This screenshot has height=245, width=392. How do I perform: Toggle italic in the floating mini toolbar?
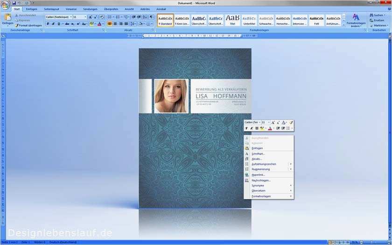pos(252,128)
